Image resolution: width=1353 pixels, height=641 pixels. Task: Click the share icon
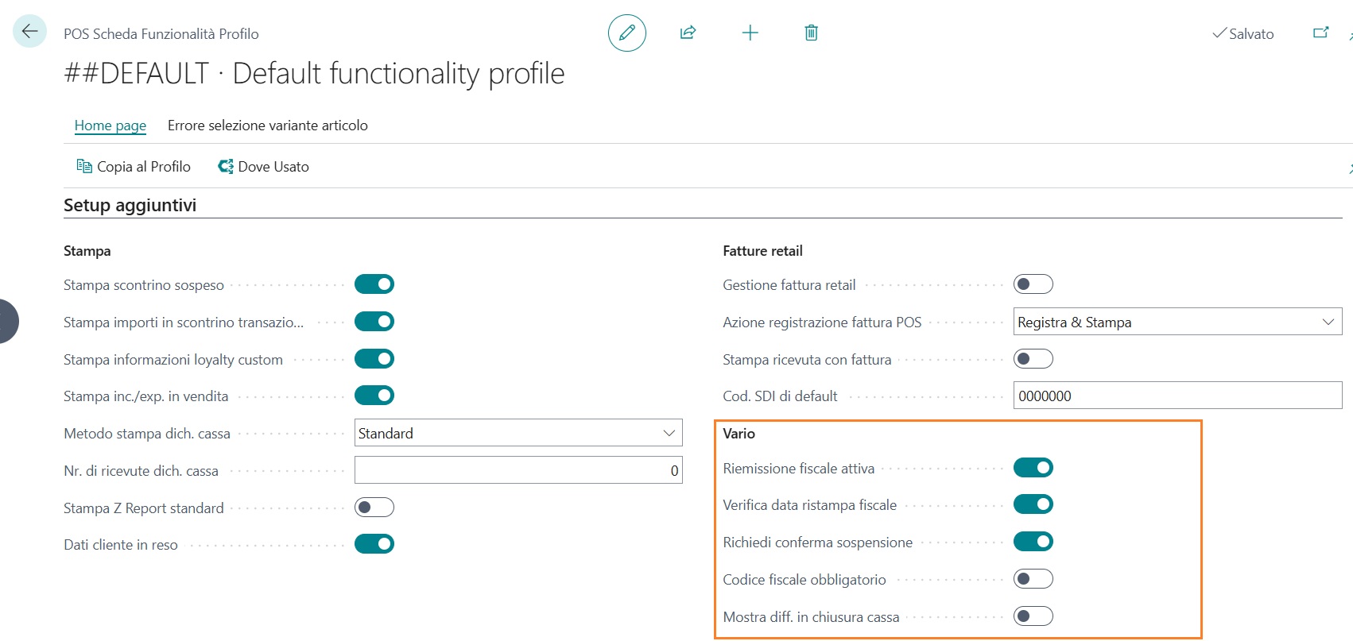pyautogui.click(x=688, y=33)
